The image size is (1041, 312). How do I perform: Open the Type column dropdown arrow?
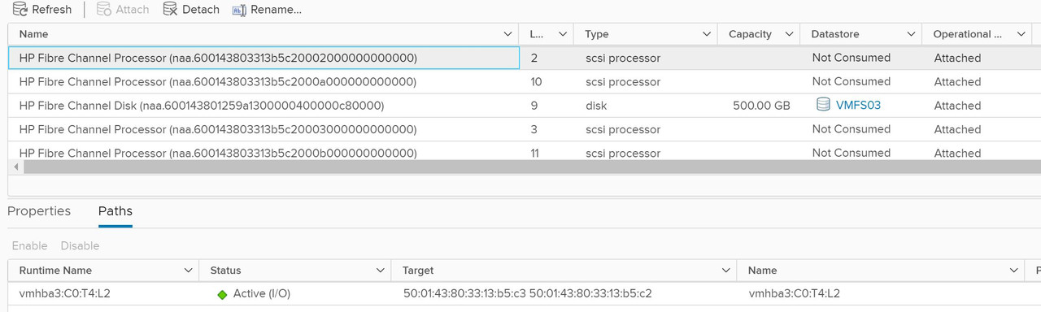[x=707, y=34]
